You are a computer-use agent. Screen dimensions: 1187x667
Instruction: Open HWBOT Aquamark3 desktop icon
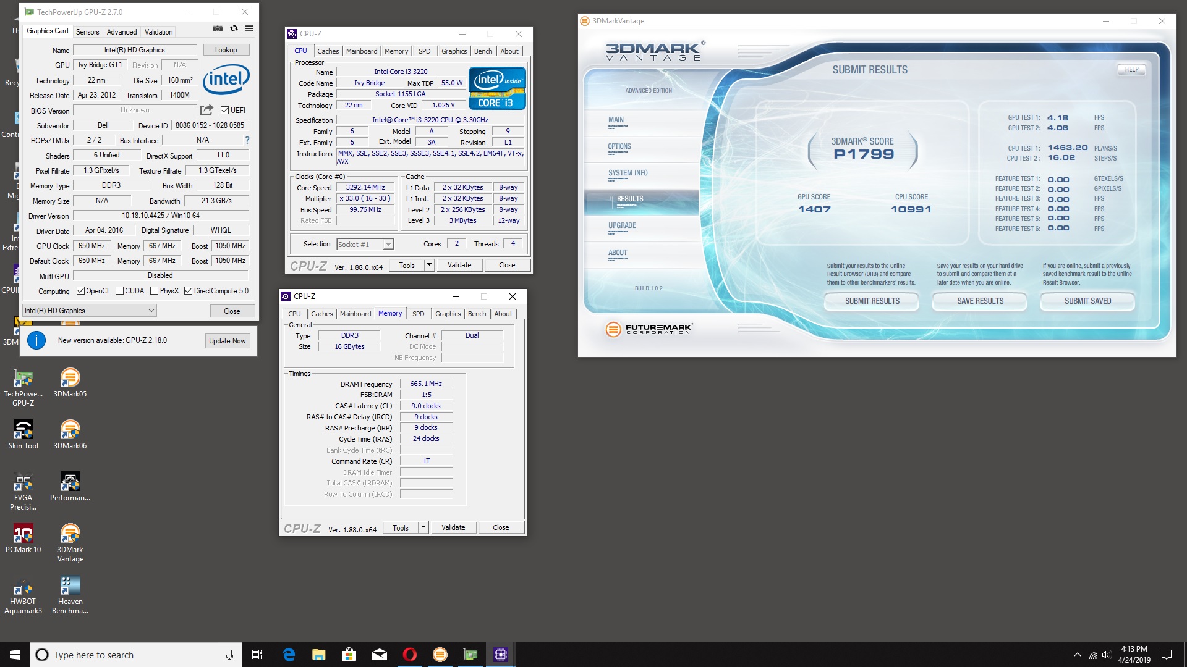tap(23, 595)
